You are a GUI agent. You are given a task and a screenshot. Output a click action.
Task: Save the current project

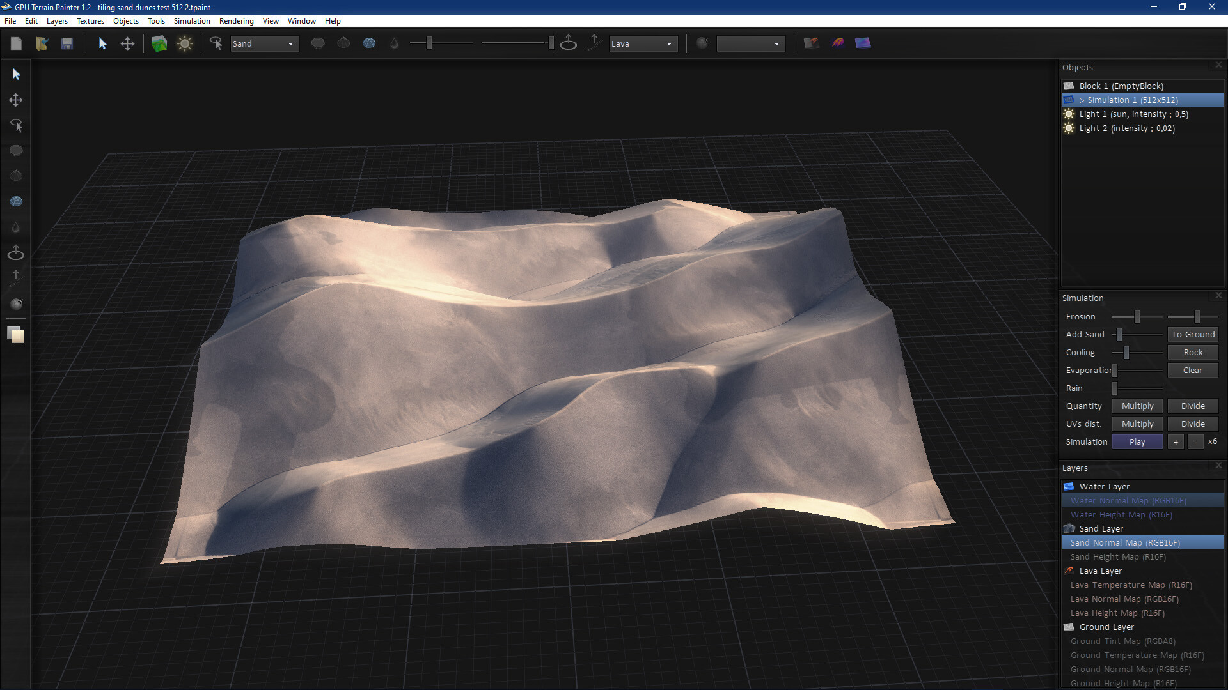pyautogui.click(x=67, y=43)
